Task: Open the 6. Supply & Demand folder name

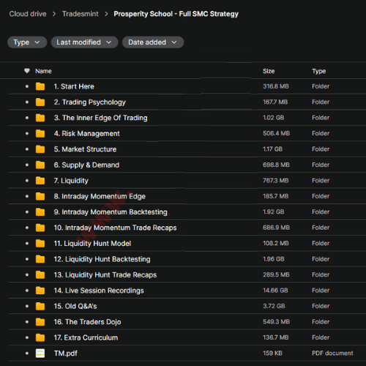Action: click(x=86, y=165)
